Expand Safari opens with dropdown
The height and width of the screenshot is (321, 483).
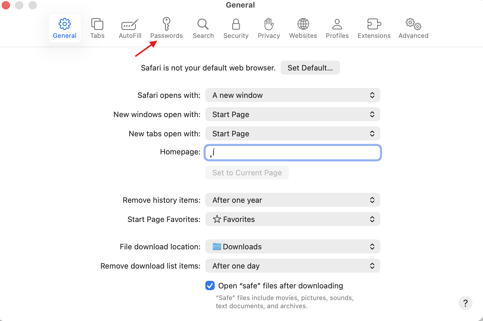(293, 95)
